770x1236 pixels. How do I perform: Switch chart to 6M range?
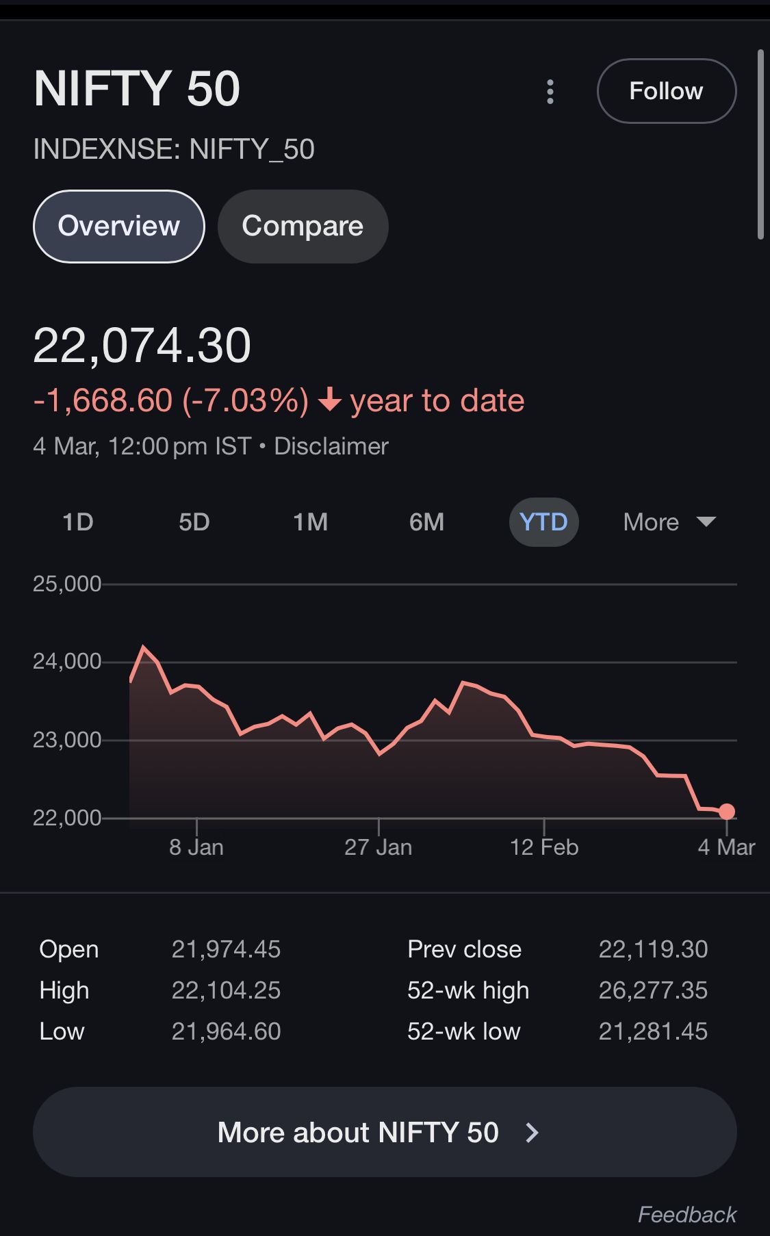pos(426,522)
